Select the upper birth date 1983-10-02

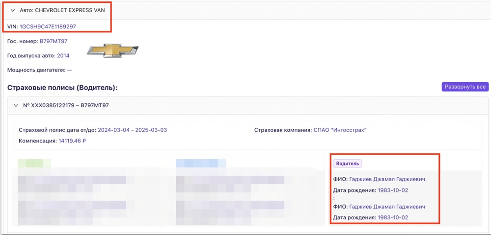[393, 190]
